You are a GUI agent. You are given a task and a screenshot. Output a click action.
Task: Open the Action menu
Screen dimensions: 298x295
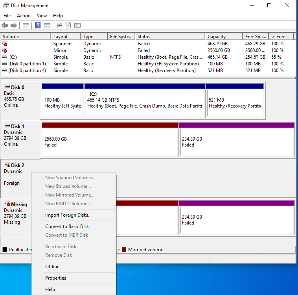[24, 16]
